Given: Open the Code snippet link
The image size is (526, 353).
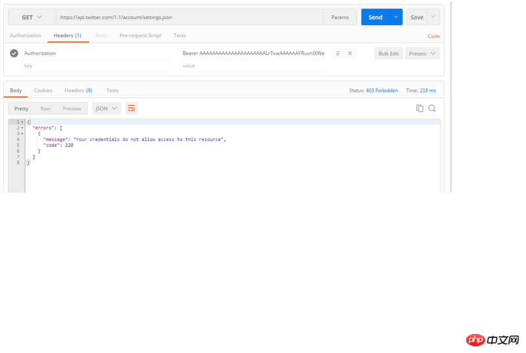Looking at the screenshot, I should coord(433,36).
